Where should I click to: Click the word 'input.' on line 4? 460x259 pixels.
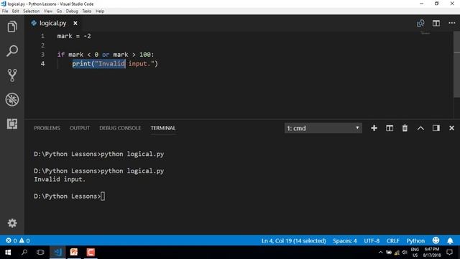[139, 64]
